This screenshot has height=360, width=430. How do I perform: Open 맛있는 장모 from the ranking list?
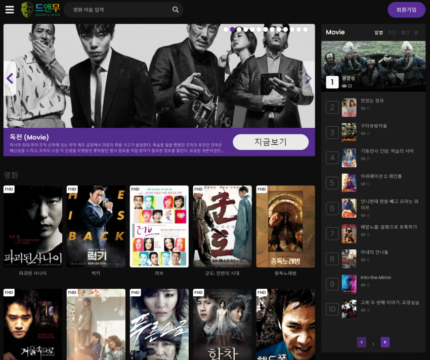pyautogui.click(x=372, y=100)
